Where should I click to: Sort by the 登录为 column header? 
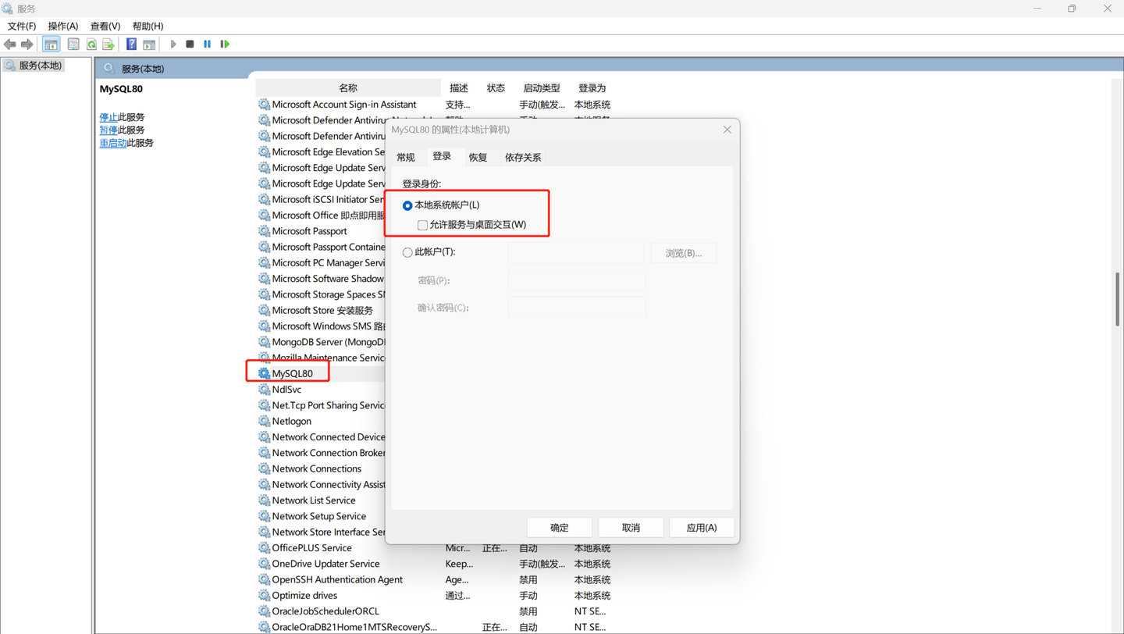pos(592,88)
